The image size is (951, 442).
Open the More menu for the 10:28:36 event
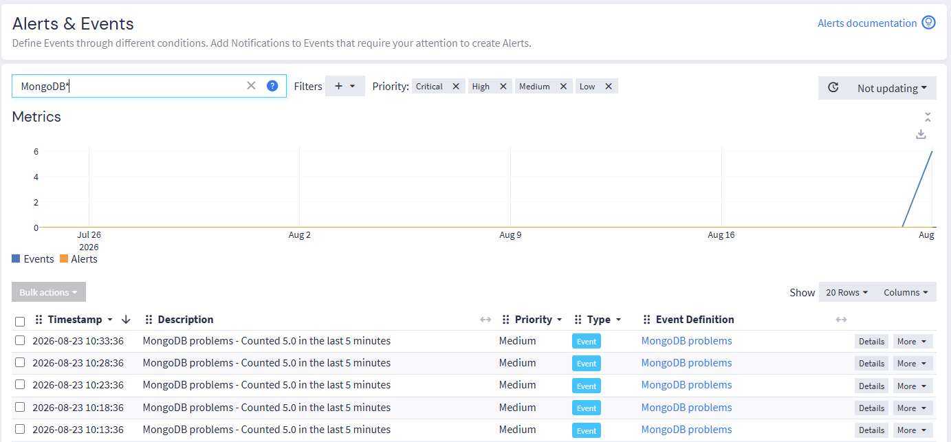912,363
